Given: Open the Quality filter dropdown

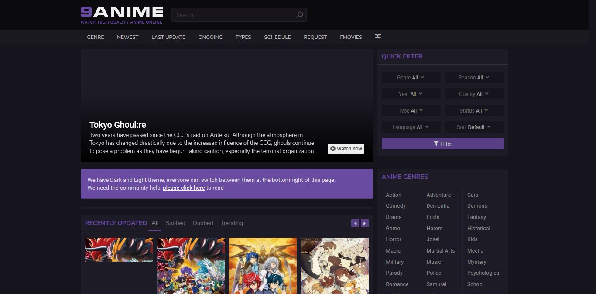Looking at the screenshot, I should 474,94.
